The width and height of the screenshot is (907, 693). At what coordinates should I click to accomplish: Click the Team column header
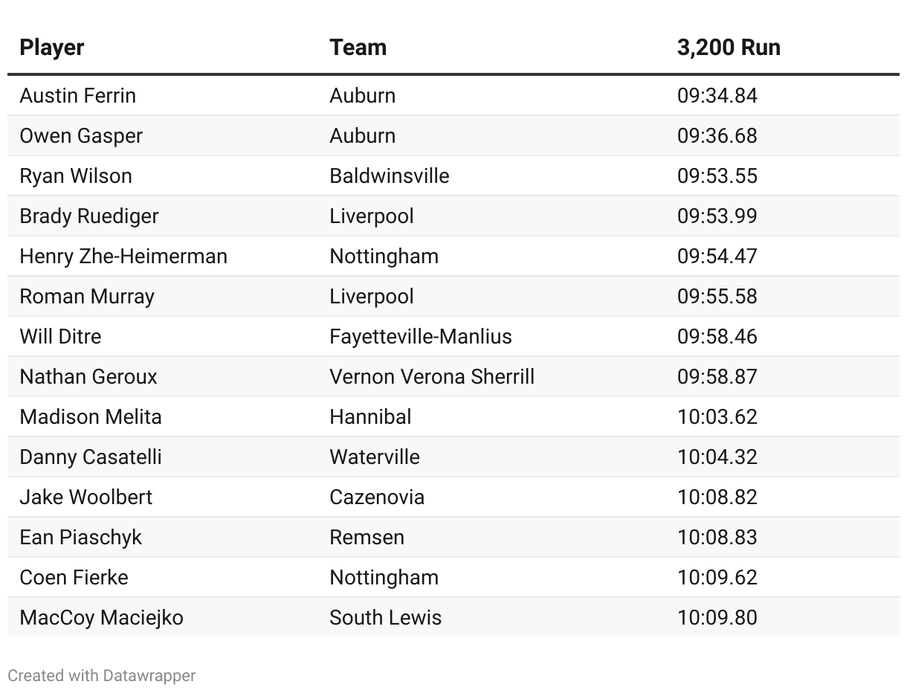(x=358, y=48)
